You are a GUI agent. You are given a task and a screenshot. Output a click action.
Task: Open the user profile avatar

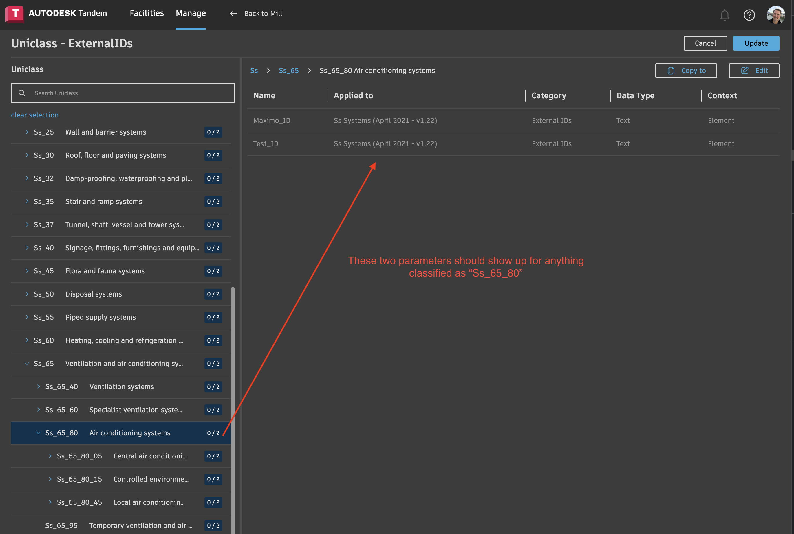775,15
